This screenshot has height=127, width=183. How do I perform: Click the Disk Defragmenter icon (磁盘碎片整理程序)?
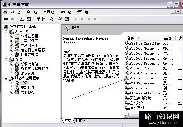[x=17, y=69]
